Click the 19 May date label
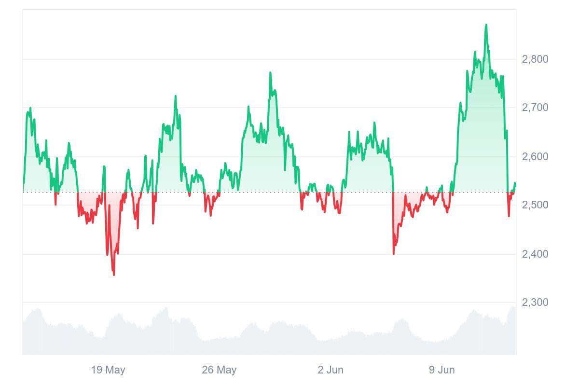The height and width of the screenshot is (386, 579). [108, 370]
